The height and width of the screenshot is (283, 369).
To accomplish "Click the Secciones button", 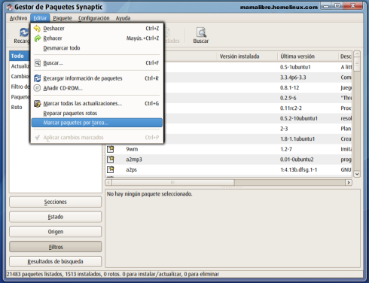I will 56,202.
